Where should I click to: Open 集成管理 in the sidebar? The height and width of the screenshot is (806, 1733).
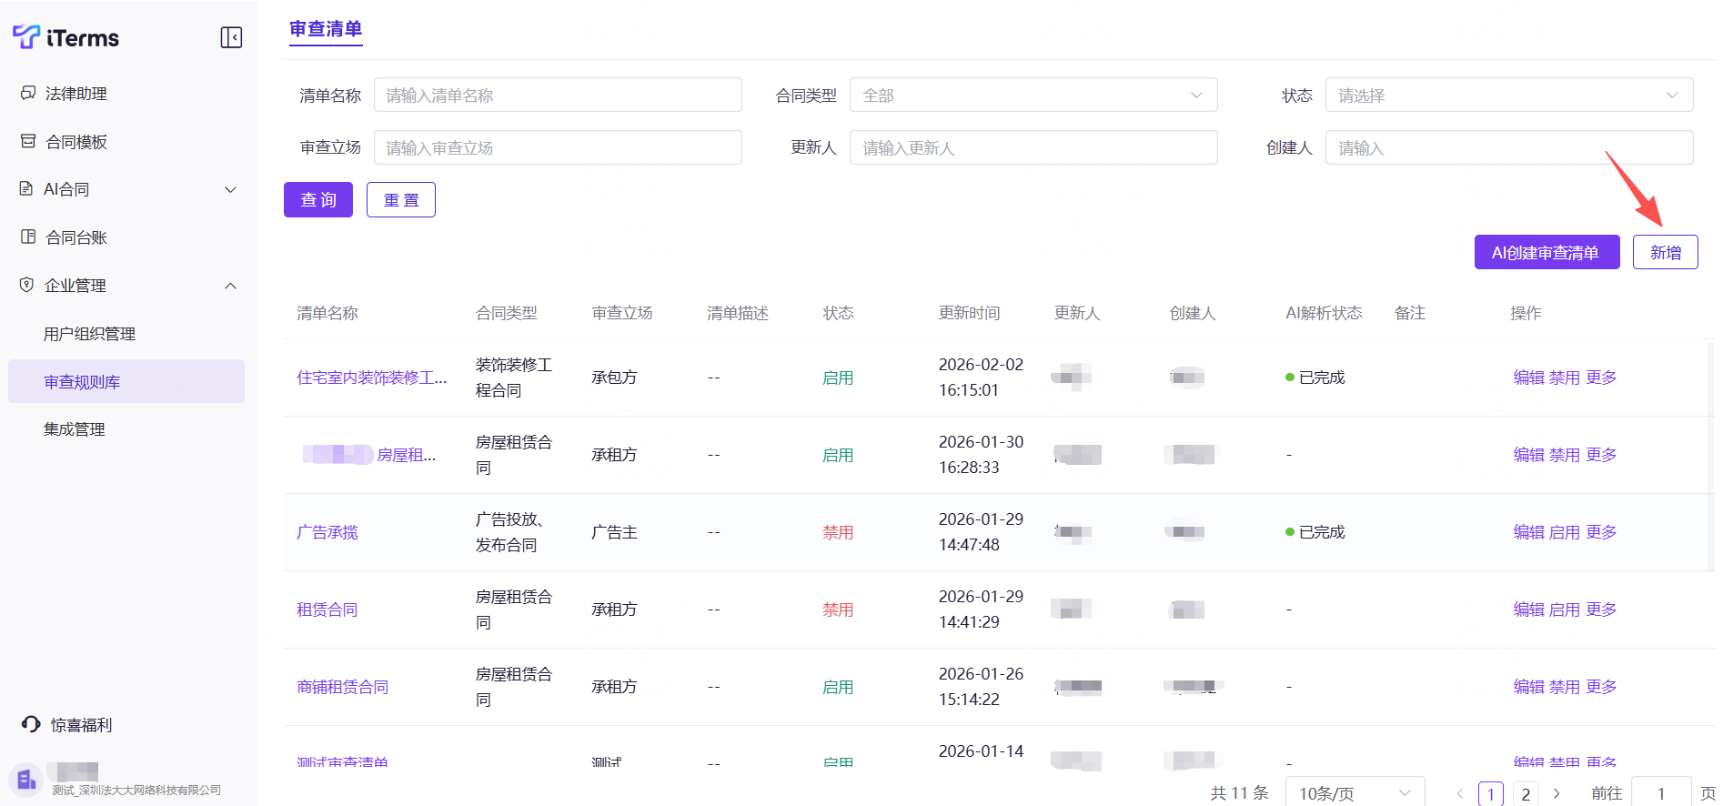[75, 429]
